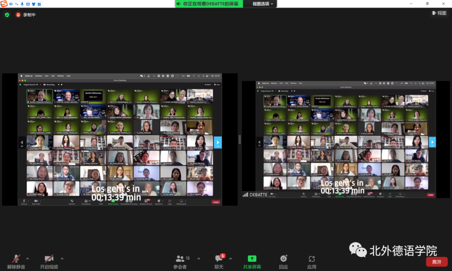Open the 聊天 chat panel
This screenshot has height=271, width=452.
pos(219,262)
